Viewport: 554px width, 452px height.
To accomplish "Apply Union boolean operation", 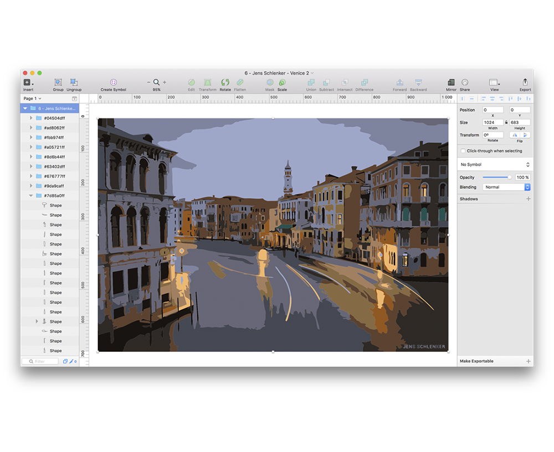I will coord(311,82).
